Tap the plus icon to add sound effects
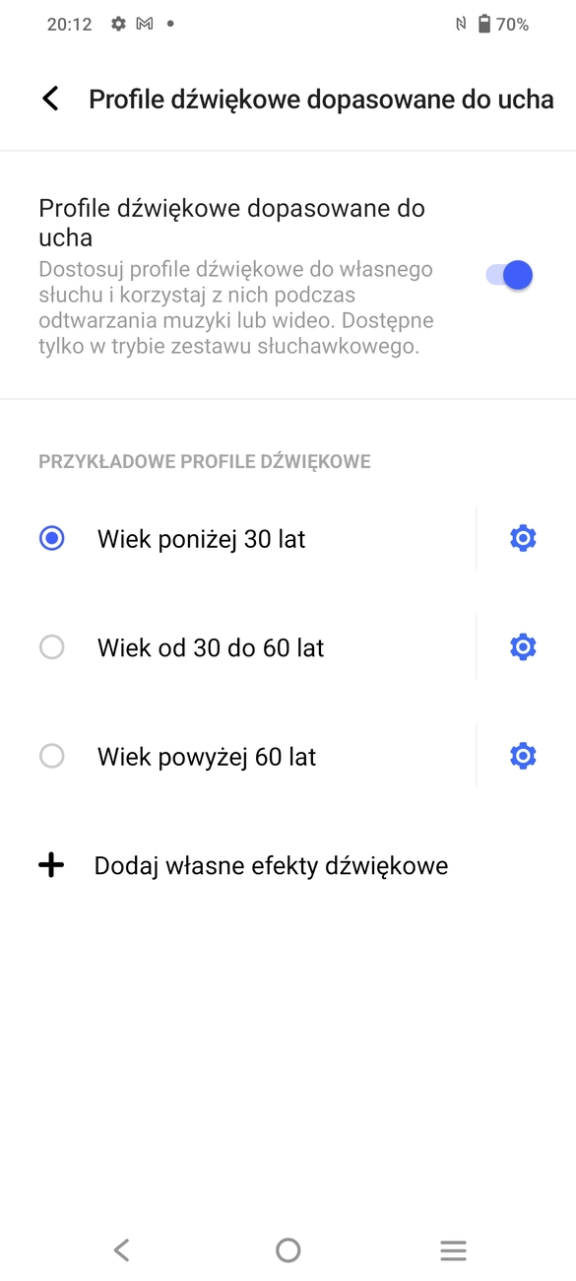 coord(51,865)
